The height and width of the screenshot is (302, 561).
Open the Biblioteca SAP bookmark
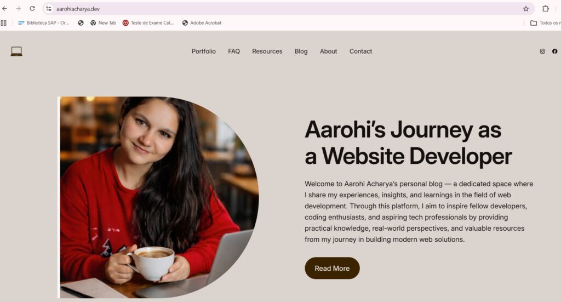(44, 23)
